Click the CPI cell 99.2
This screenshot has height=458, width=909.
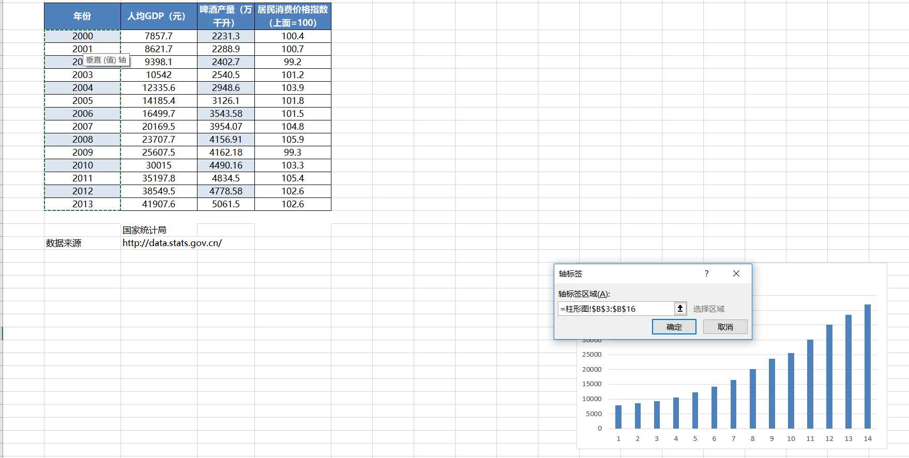[x=293, y=62]
